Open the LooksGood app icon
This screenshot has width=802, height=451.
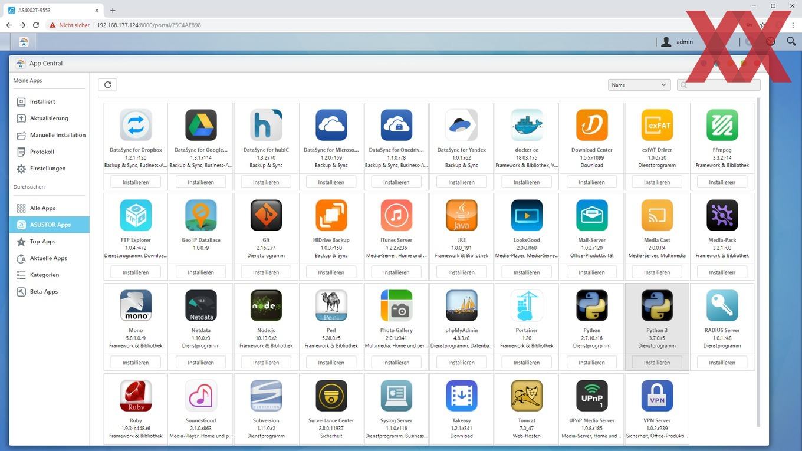527,215
